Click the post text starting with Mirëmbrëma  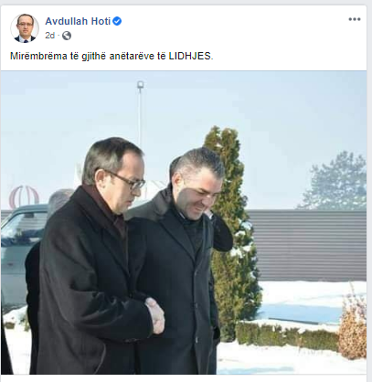click(112, 56)
